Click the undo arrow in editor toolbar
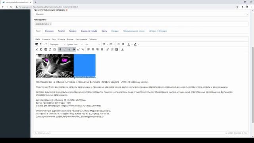Viewport: 254px width, 143px height. pyautogui.click(x=41, y=44)
